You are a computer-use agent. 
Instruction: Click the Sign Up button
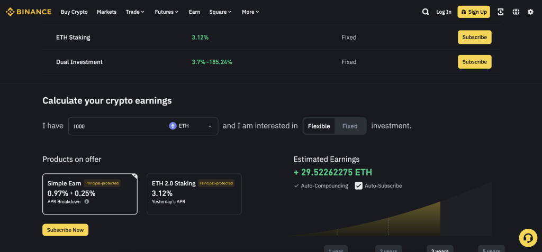pyautogui.click(x=474, y=12)
